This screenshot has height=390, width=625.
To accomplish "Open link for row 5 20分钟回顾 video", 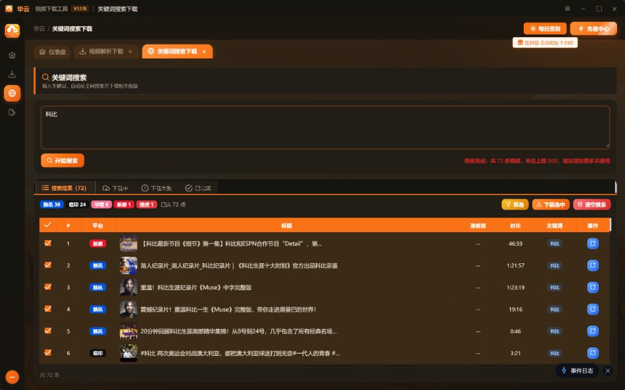I will coord(593,331).
